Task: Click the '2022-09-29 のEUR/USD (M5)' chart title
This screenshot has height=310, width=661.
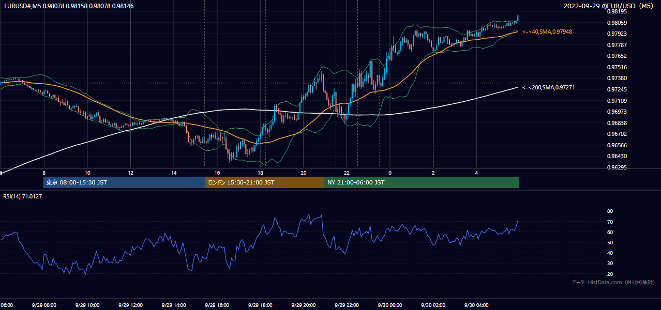Action: 609,6
